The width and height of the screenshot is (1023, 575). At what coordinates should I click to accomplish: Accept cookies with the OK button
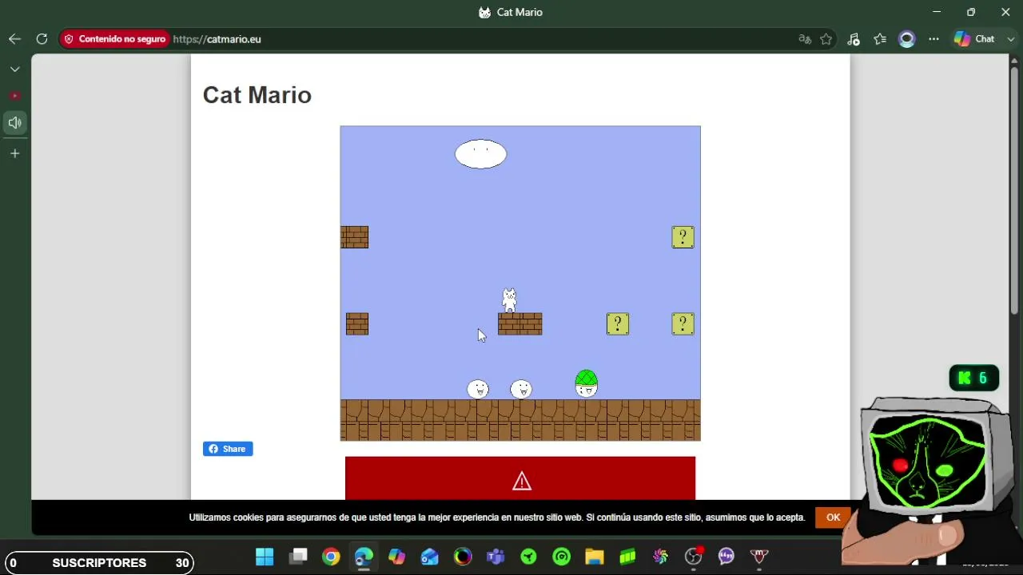point(833,517)
